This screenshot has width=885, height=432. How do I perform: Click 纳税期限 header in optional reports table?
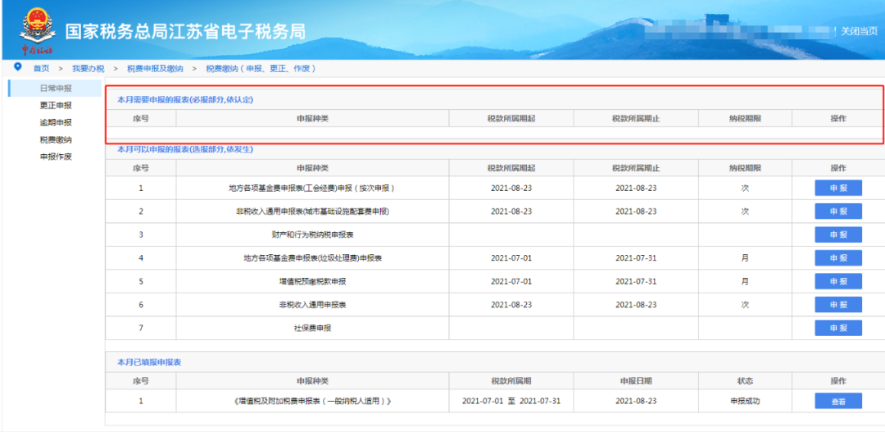(x=745, y=168)
